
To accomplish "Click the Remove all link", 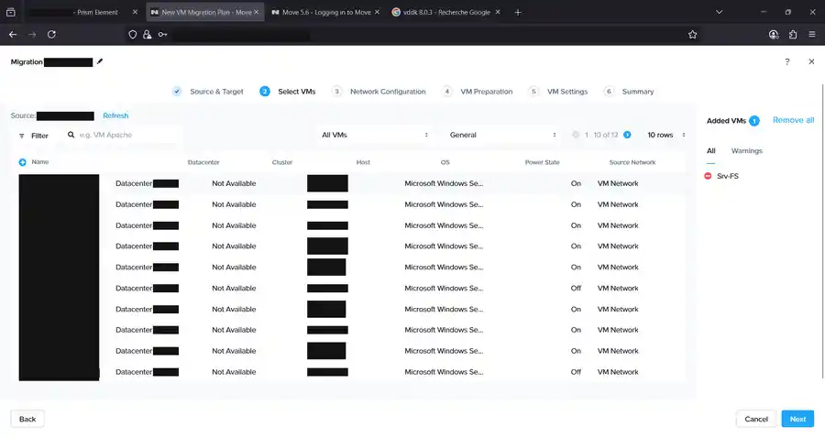I will (x=793, y=120).
